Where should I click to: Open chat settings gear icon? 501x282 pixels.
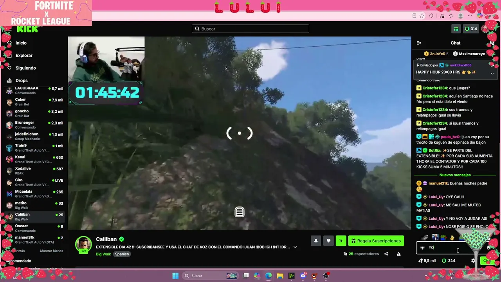tap(473, 260)
